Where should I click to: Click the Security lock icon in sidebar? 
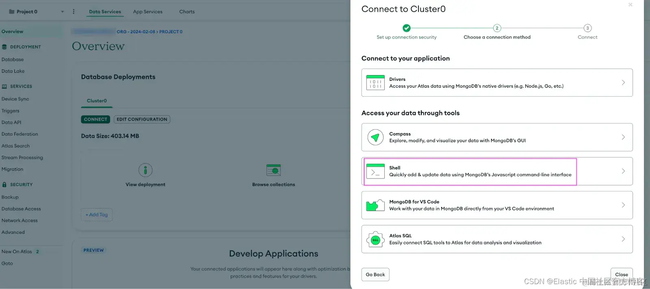[4, 185]
